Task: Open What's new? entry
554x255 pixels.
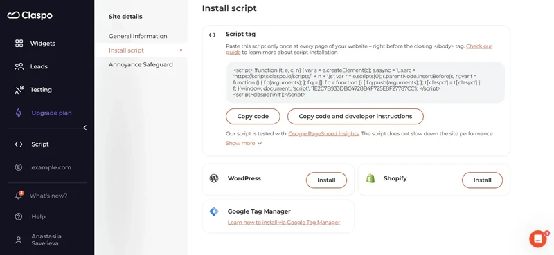Action: pos(48,196)
